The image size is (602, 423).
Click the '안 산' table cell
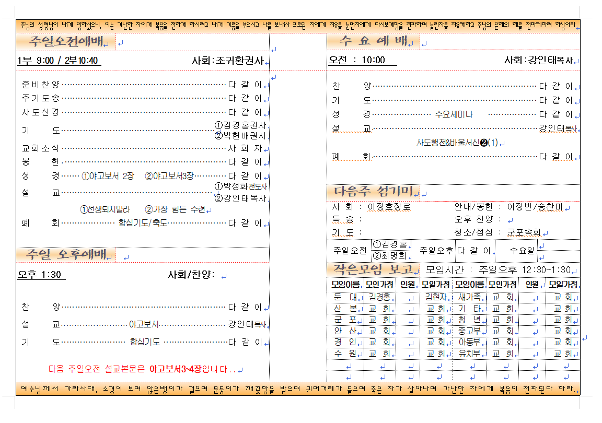pos(345,331)
